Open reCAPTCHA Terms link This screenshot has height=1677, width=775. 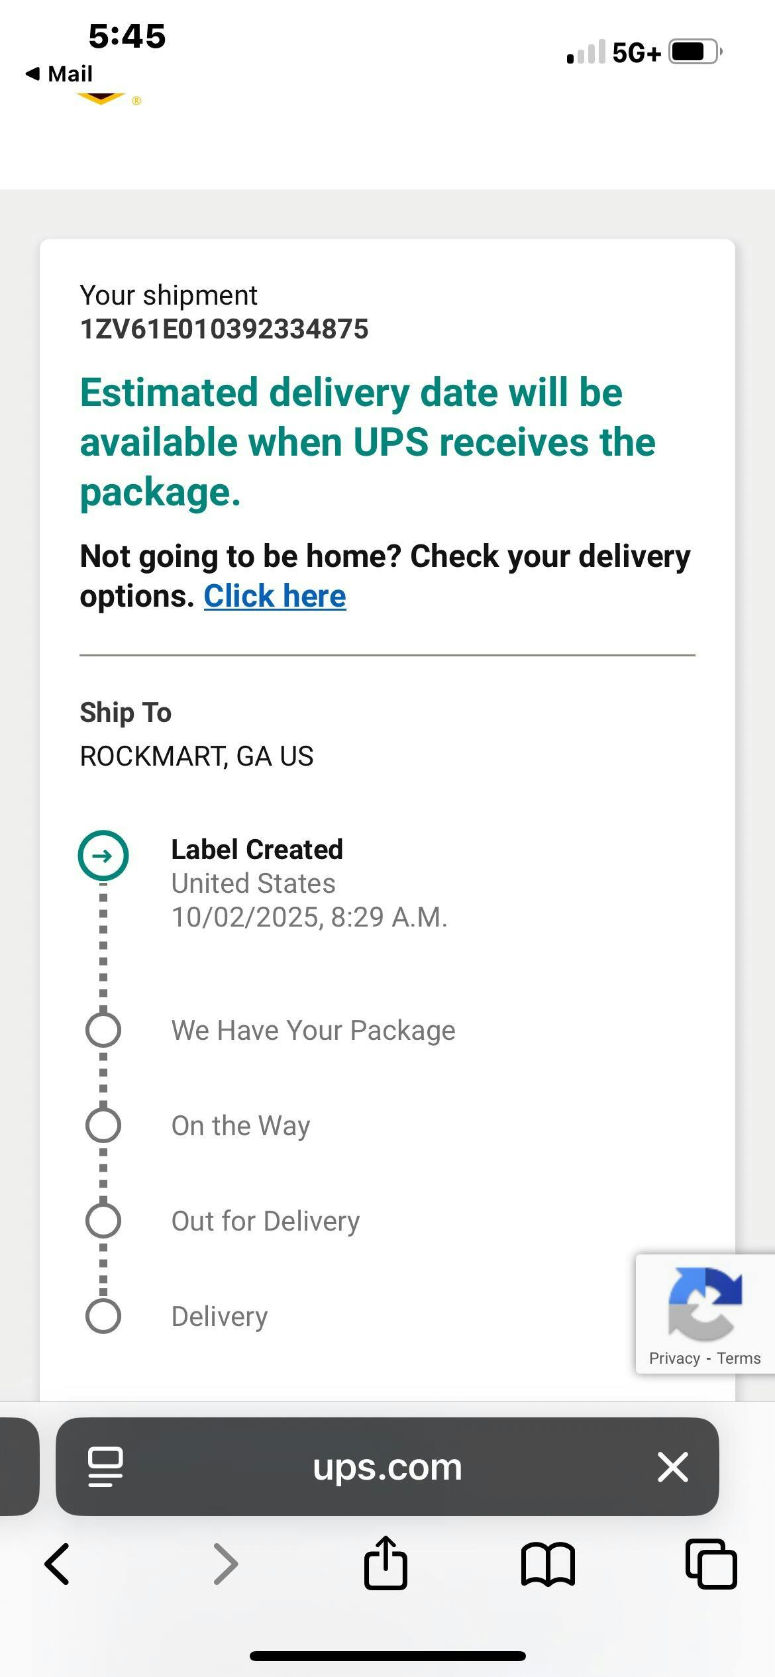[739, 1358]
